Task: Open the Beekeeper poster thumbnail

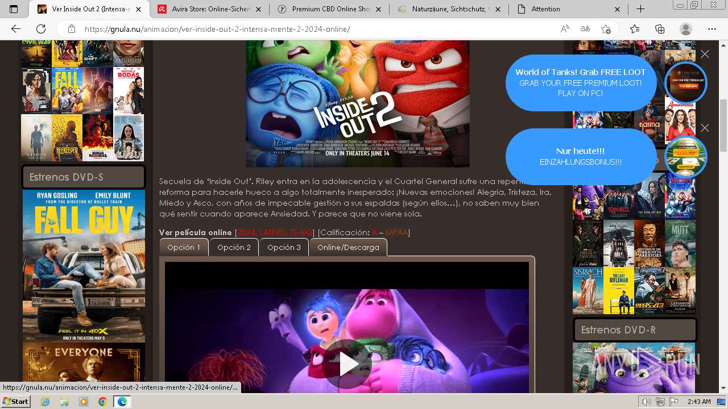Action: click(x=67, y=138)
